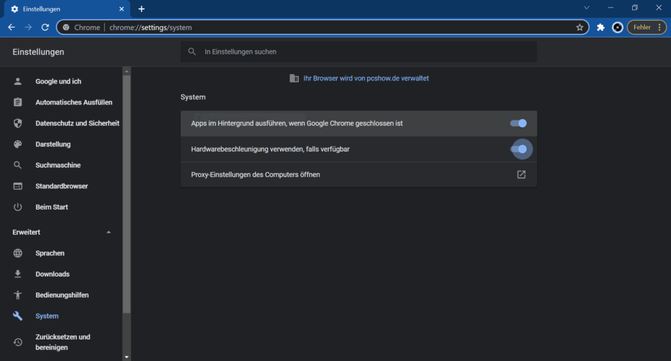Open proxy settings external link icon
This screenshot has width=671, height=361.
point(521,174)
